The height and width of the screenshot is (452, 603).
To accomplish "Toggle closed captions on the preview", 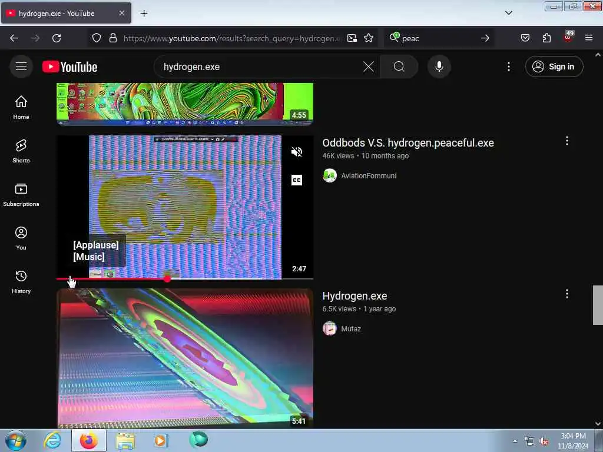I will coord(297,180).
